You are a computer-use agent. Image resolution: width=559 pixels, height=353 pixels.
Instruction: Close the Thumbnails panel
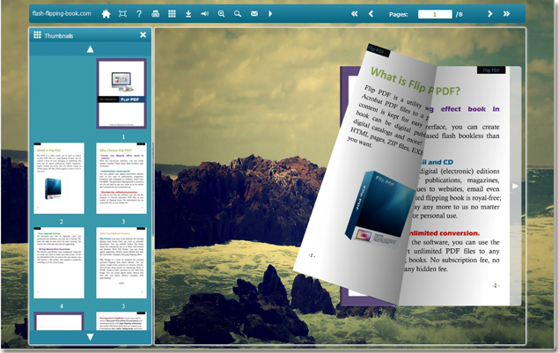tap(143, 35)
